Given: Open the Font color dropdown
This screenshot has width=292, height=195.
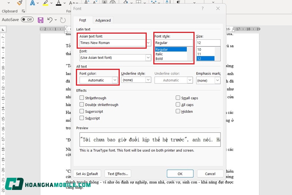Looking at the screenshot, I should tap(115, 80).
